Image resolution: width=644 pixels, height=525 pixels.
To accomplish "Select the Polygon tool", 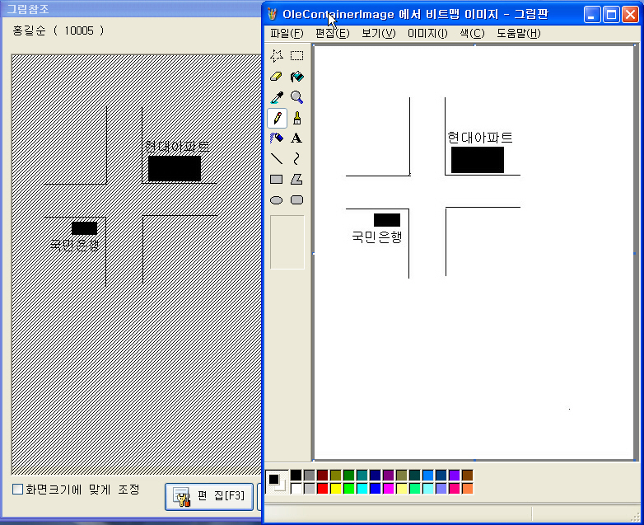I will tap(296, 179).
